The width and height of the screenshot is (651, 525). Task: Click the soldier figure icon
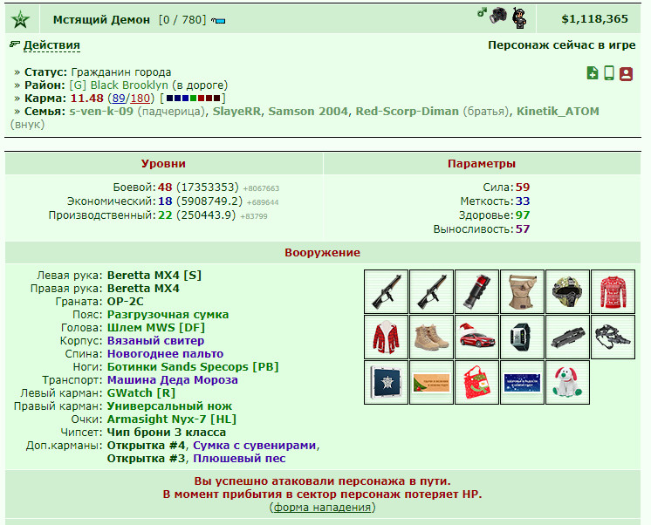(519, 18)
